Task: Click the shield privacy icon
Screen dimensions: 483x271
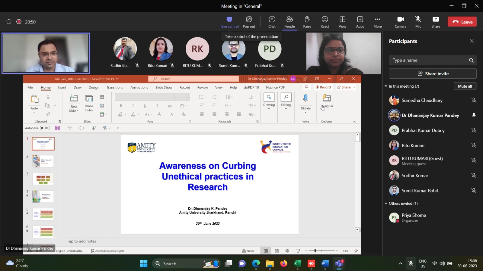Action: click(9, 22)
